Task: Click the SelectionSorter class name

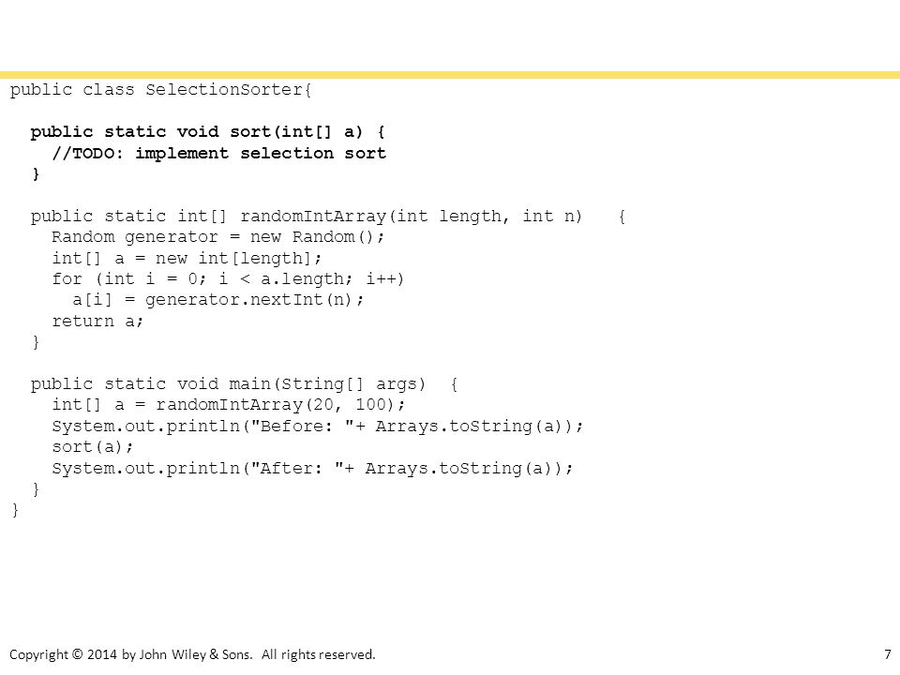Action: tap(224, 90)
